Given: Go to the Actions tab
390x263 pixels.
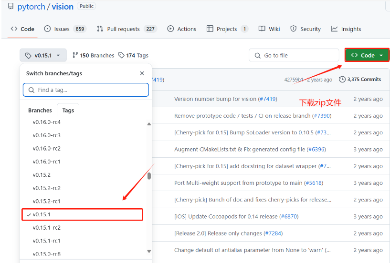Looking at the screenshot, I should 182,29.
